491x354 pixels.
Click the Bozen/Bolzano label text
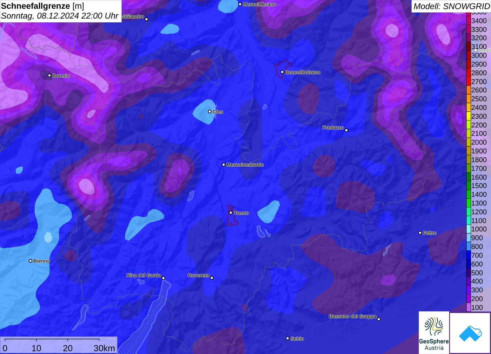point(303,72)
